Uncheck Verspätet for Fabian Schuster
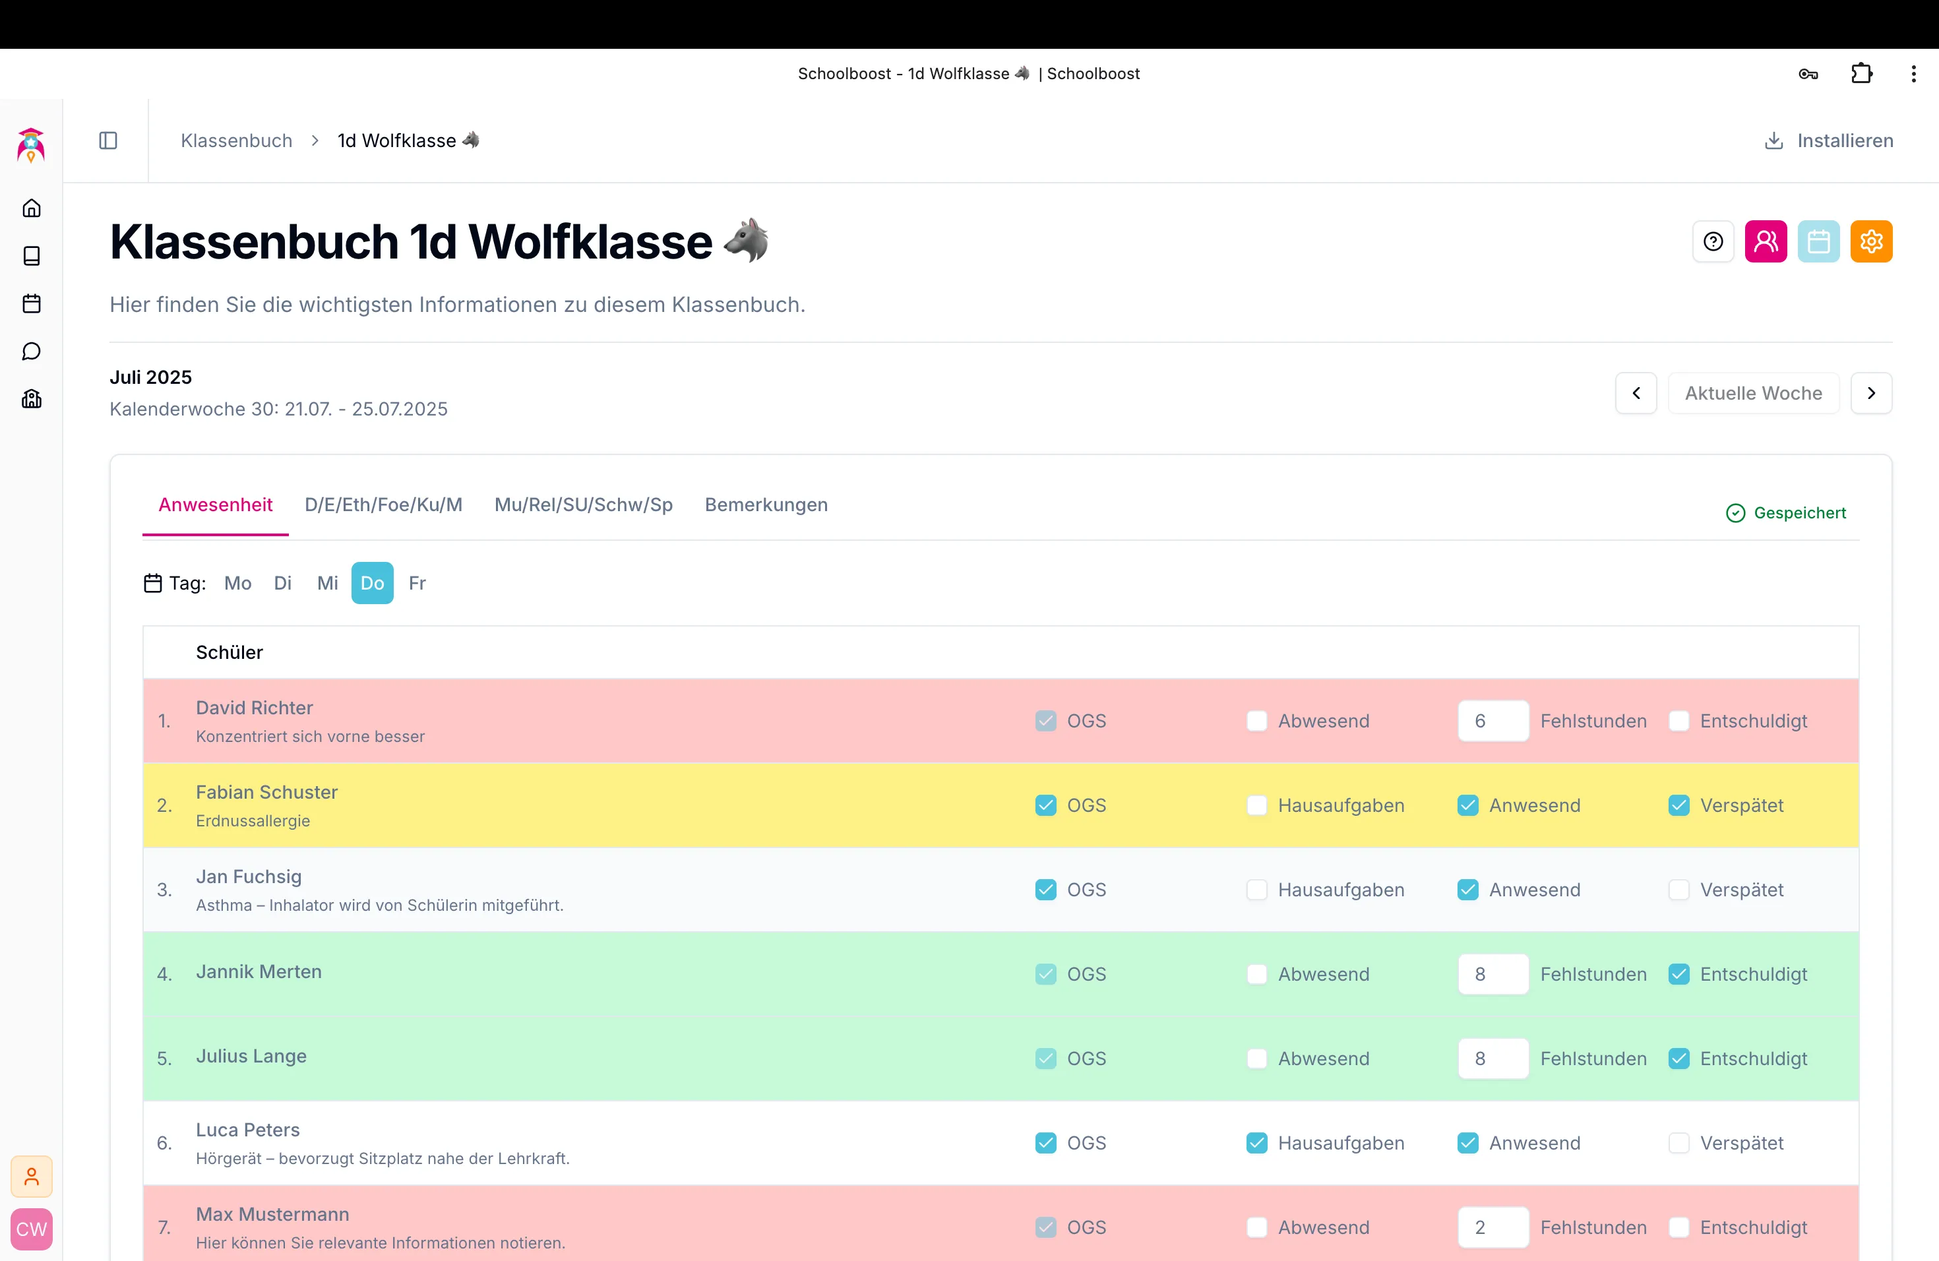The width and height of the screenshot is (1939, 1261). click(1678, 806)
